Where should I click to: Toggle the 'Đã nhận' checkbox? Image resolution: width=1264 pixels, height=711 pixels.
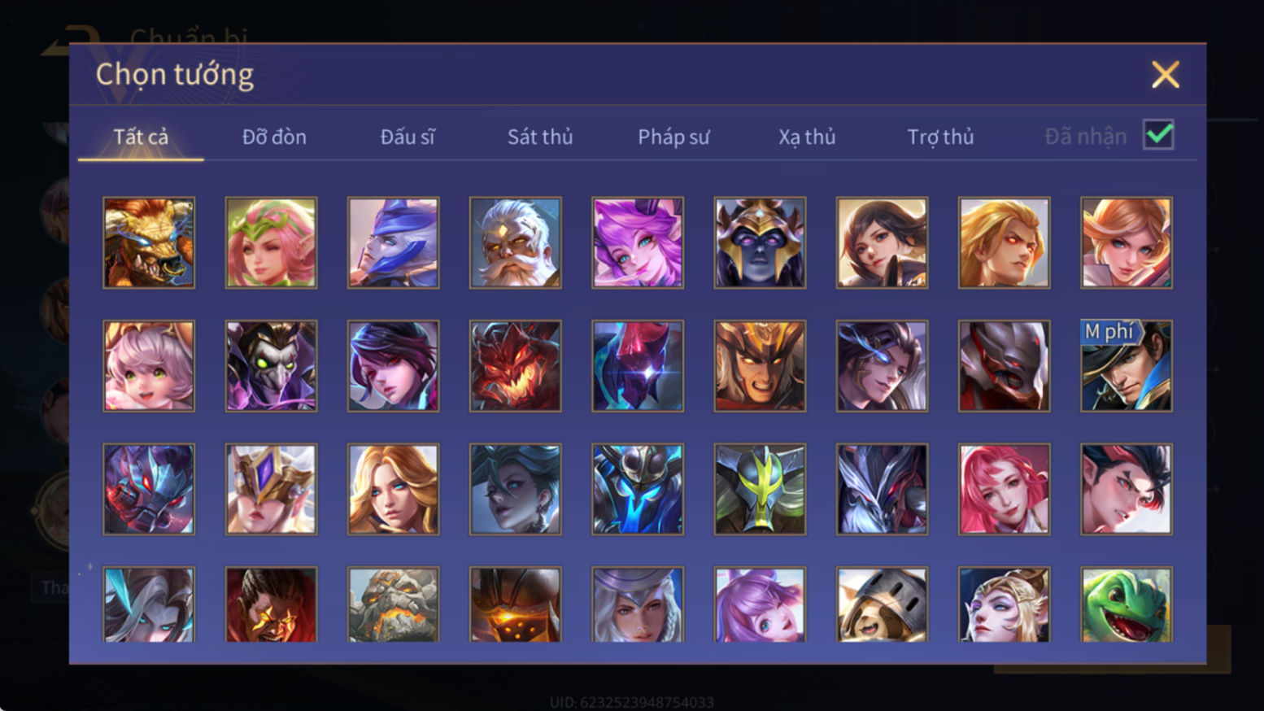tap(1158, 135)
